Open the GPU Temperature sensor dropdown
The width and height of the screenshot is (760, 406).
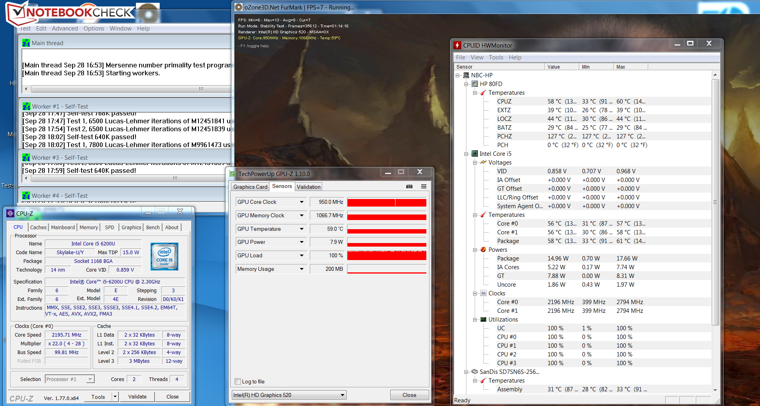point(302,229)
